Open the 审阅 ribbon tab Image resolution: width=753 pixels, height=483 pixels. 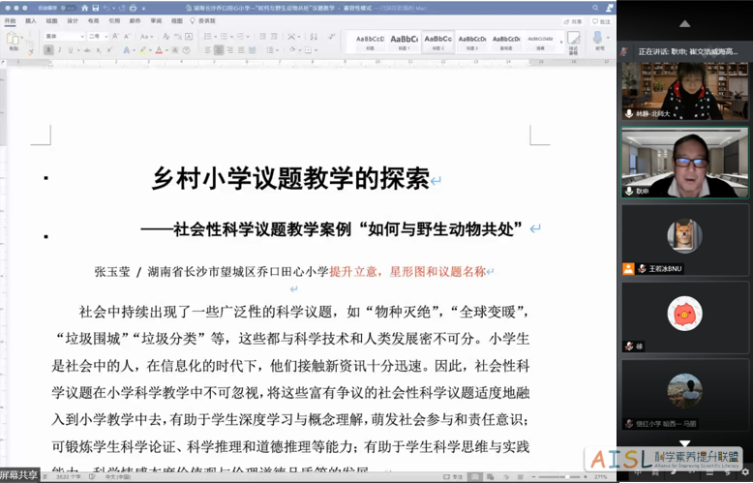click(156, 21)
